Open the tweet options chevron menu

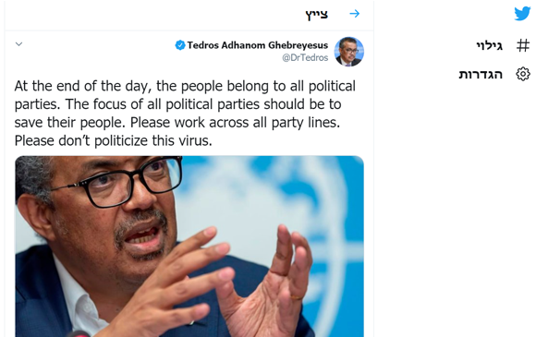(19, 44)
